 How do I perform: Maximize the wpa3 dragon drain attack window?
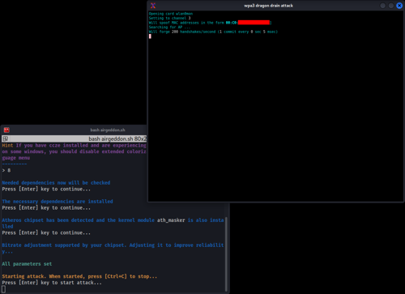pyautogui.click(x=391, y=6)
